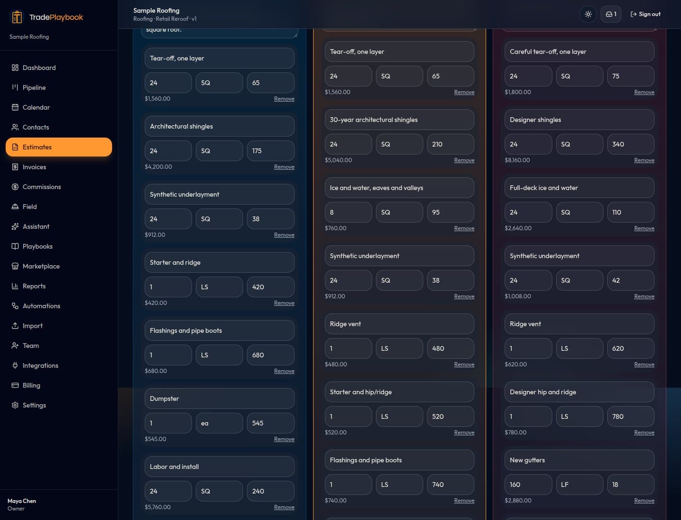Click the Maya Chen owner profile
The image size is (681, 520).
pos(22,504)
